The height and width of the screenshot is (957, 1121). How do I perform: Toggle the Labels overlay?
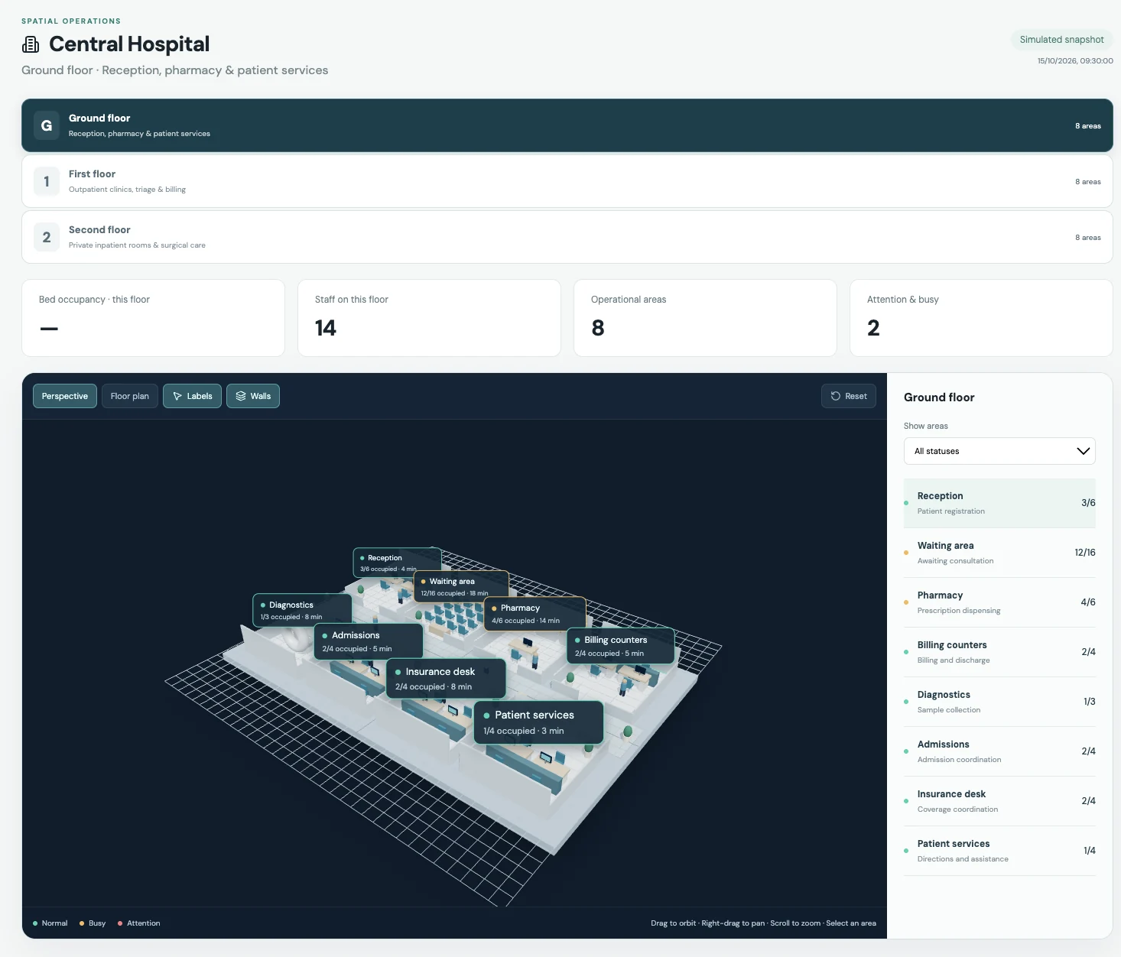coord(192,396)
